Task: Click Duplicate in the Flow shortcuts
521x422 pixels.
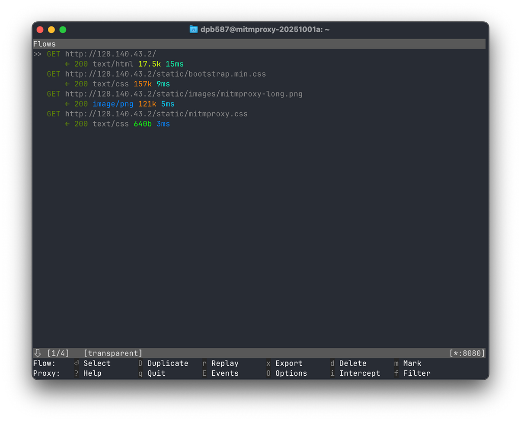Action: coord(167,363)
